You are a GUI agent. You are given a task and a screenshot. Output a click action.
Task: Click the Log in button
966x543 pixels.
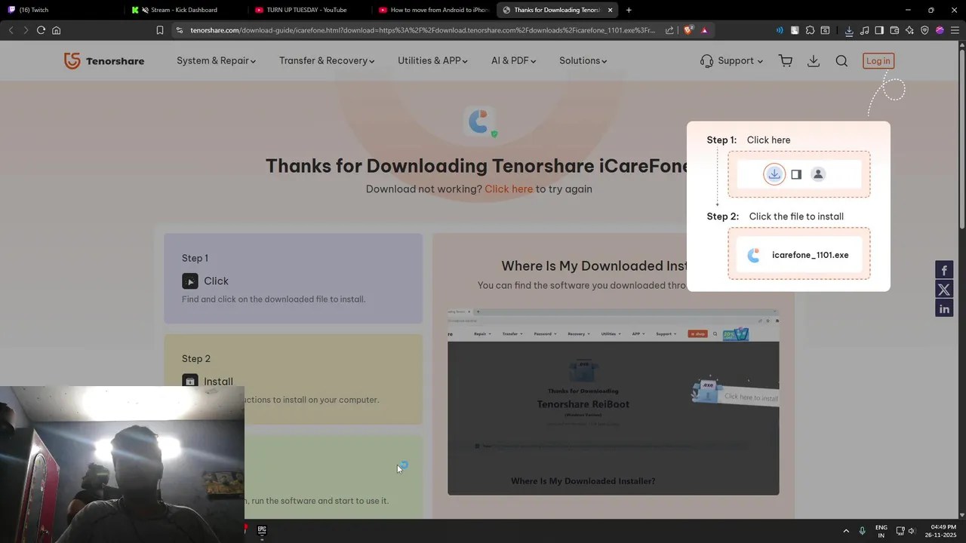coord(878,61)
